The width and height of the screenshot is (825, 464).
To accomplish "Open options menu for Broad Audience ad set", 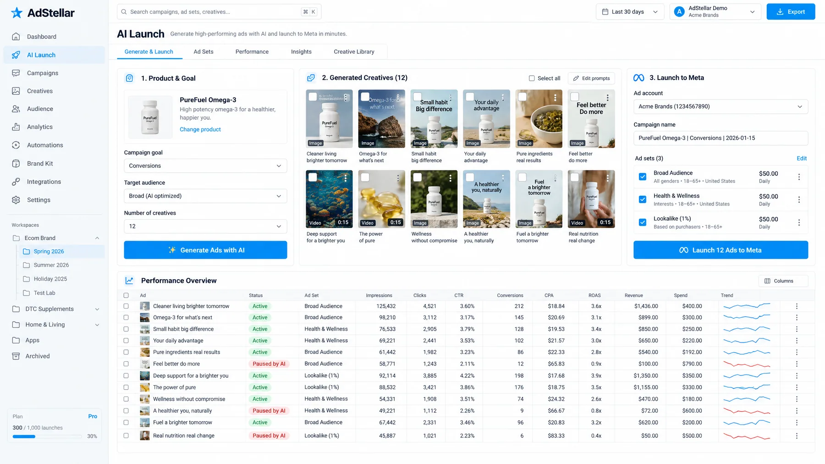I will coord(799,177).
